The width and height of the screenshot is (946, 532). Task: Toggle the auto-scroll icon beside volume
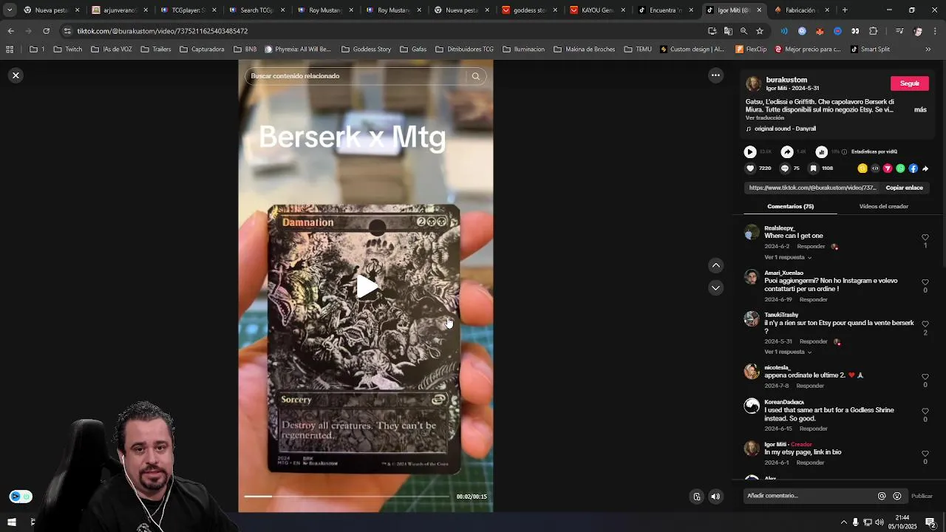696,497
